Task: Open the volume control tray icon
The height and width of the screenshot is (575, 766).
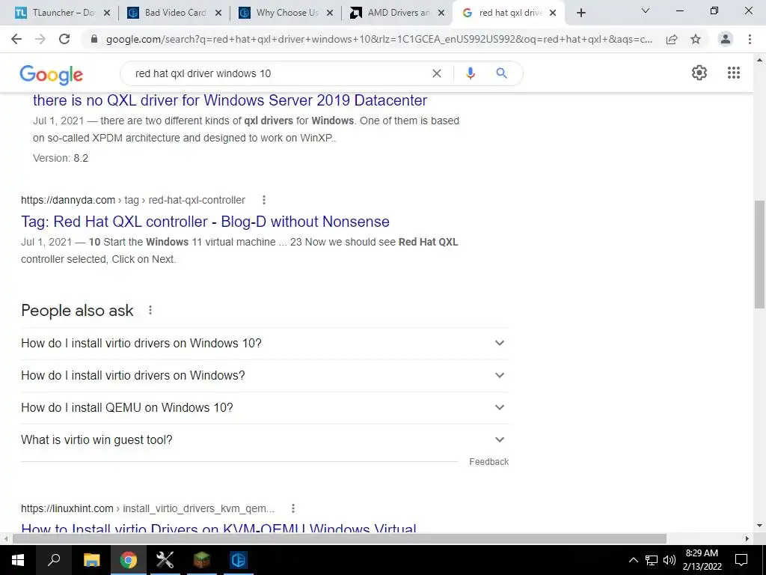Action: (x=670, y=560)
